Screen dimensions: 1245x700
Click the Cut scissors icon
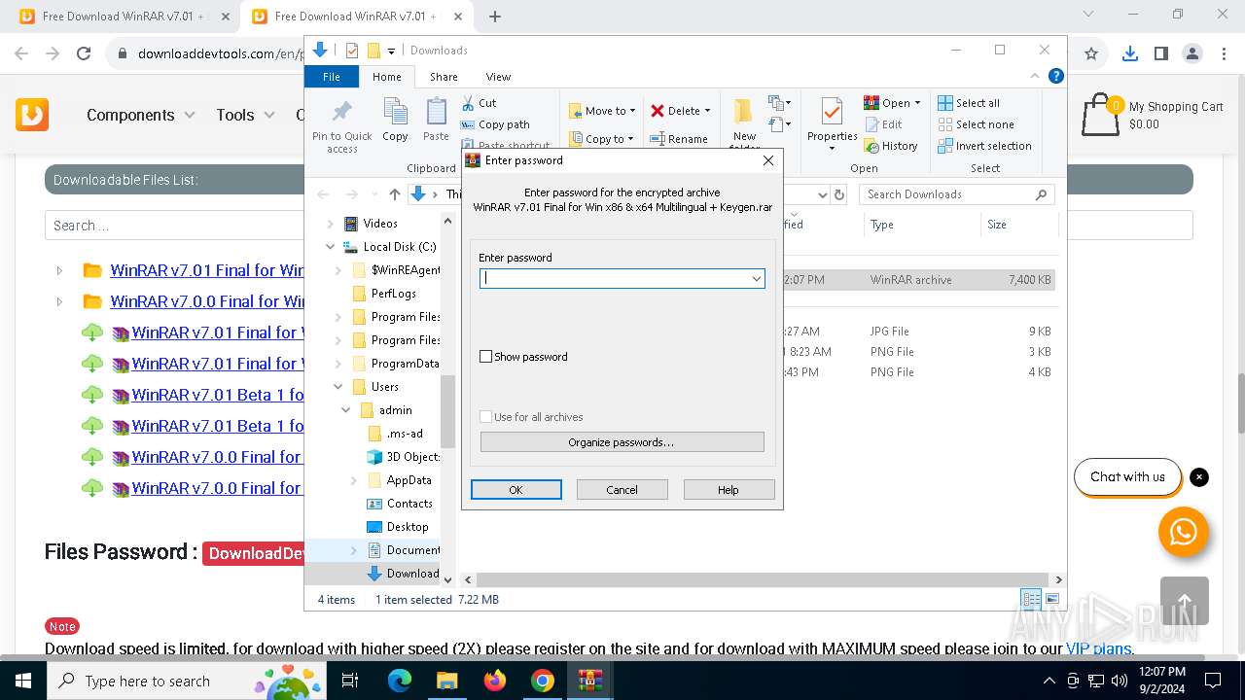(468, 102)
